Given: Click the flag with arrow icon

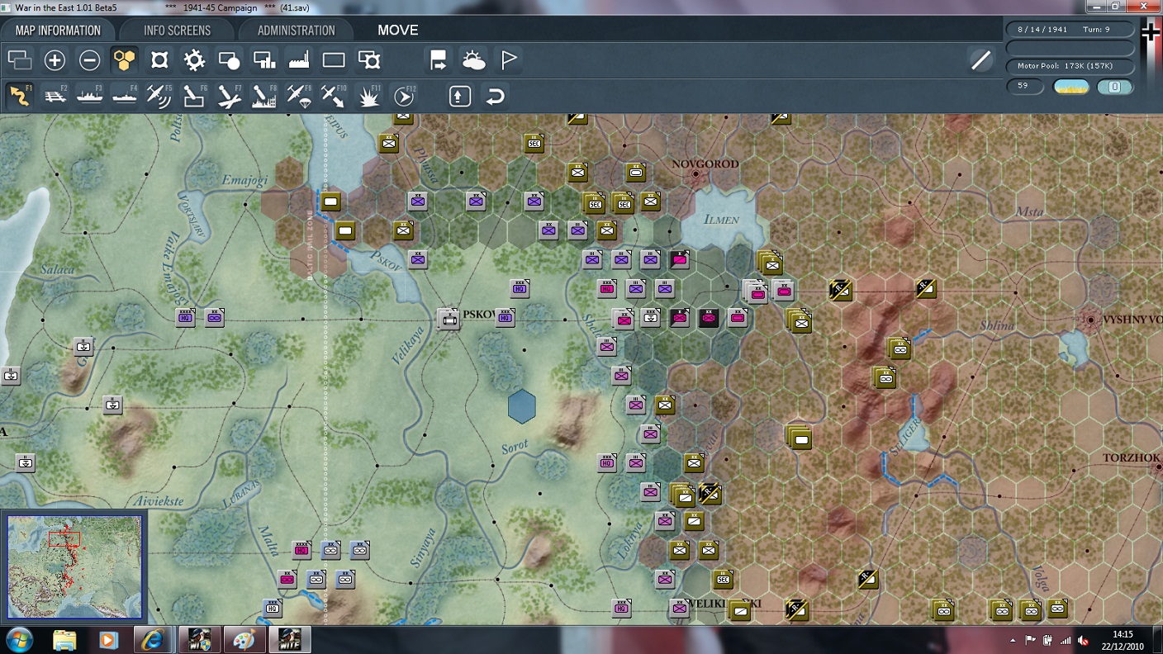Looking at the screenshot, I should tap(439, 60).
